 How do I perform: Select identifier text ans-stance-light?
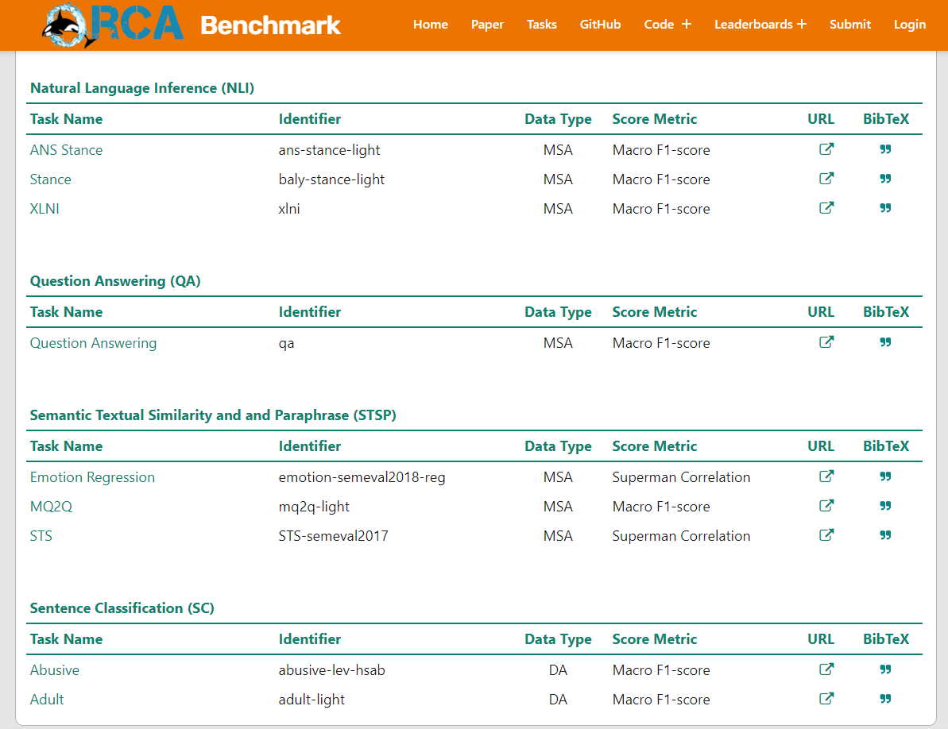(x=329, y=150)
